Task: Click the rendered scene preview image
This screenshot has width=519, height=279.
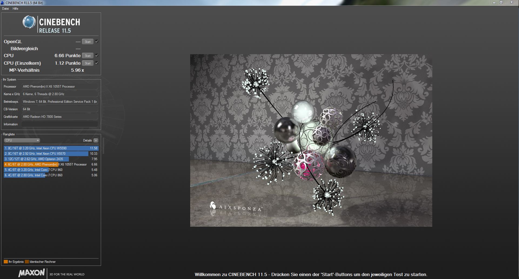Action: pos(311,140)
